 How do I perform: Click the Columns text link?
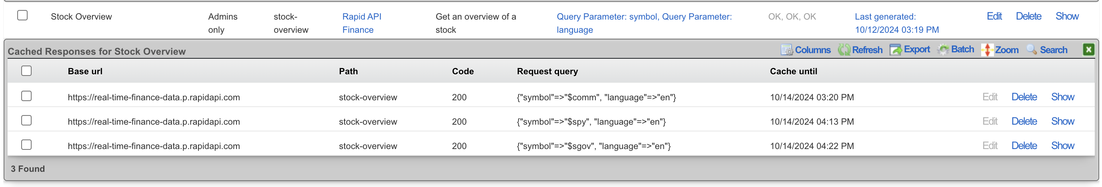click(x=813, y=50)
